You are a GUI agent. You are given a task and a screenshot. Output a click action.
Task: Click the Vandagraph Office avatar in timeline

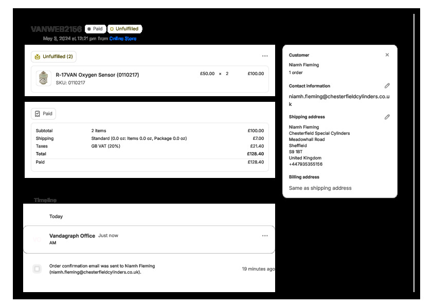point(37,239)
